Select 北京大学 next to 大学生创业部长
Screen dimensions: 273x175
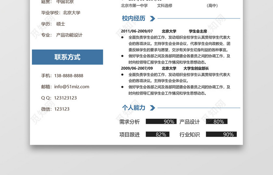(x=169, y=68)
